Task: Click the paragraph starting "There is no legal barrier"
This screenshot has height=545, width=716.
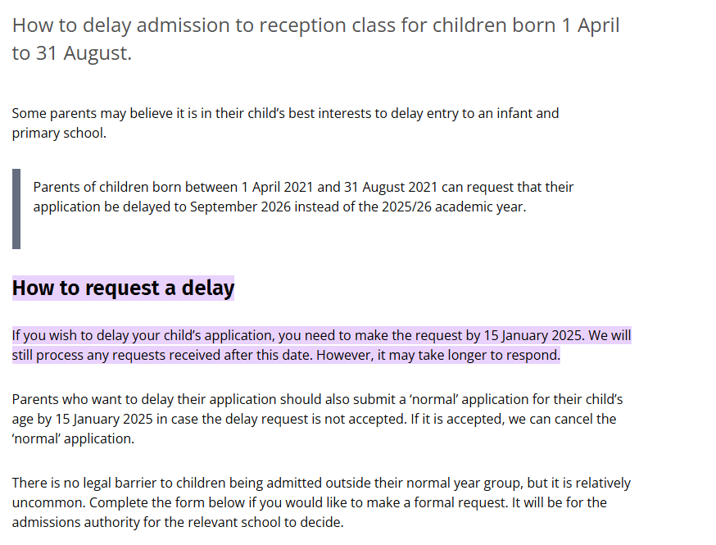Action: coord(321,502)
